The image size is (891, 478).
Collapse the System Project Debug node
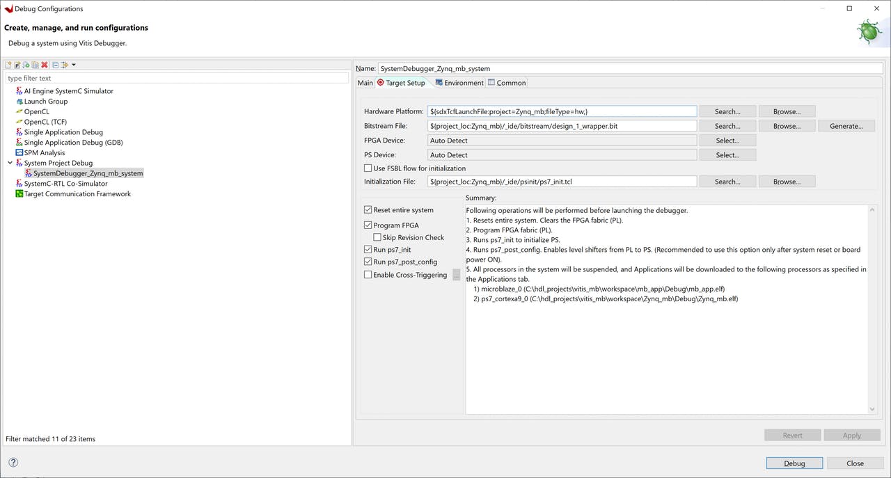tap(10, 163)
